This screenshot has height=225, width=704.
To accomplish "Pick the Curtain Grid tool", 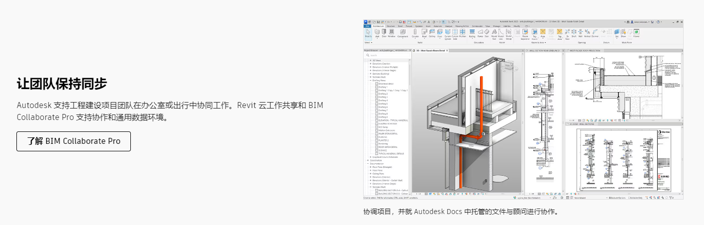I will click(x=455, y=33).
